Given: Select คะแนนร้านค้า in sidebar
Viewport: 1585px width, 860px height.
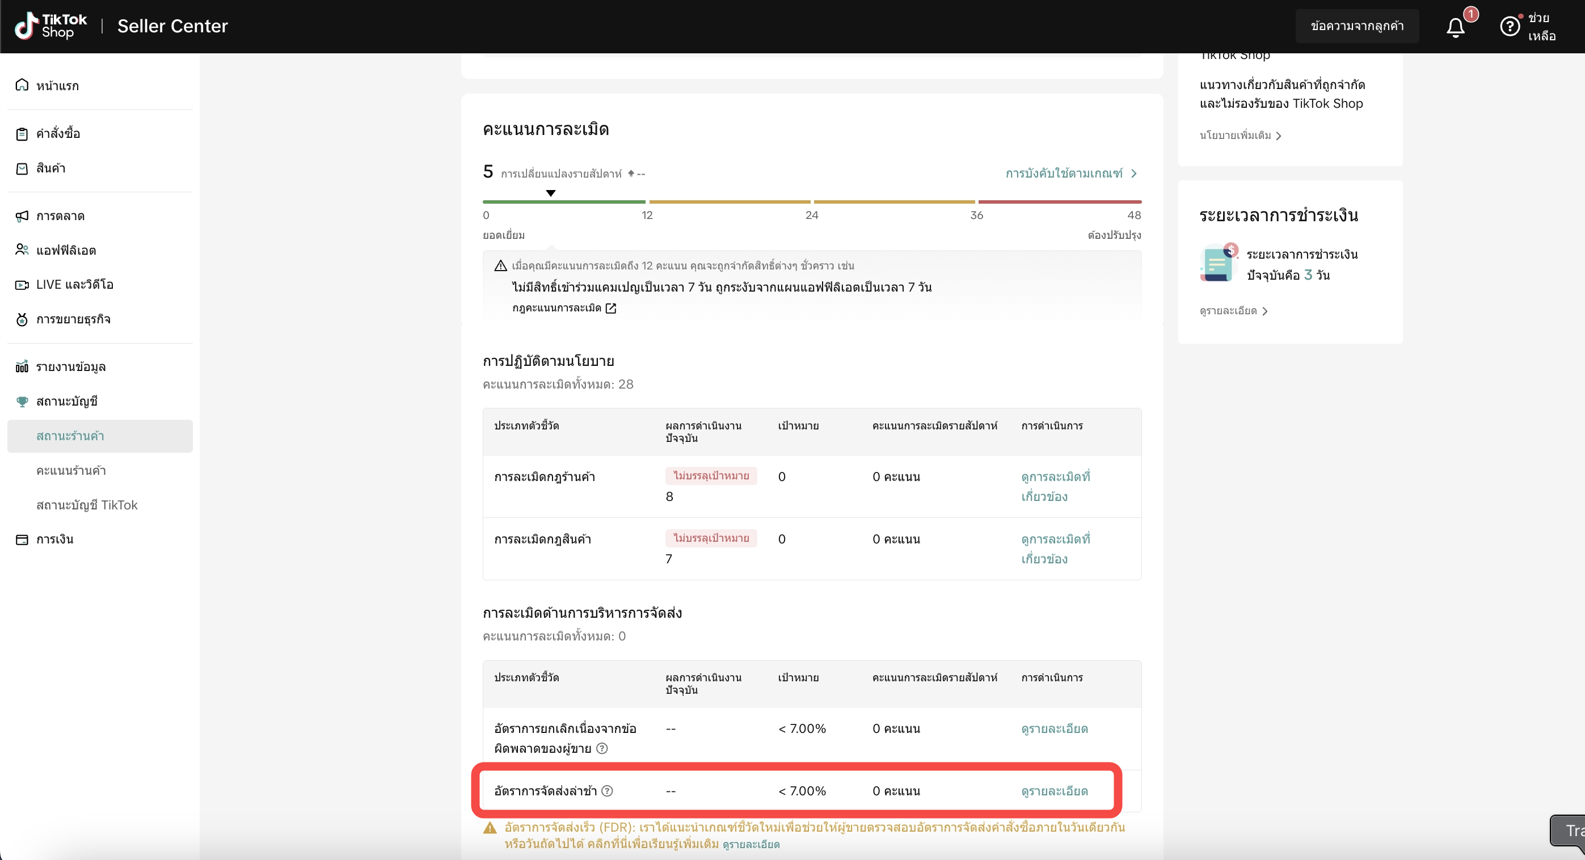Looking at the screenshot, I should coord(71,471).
